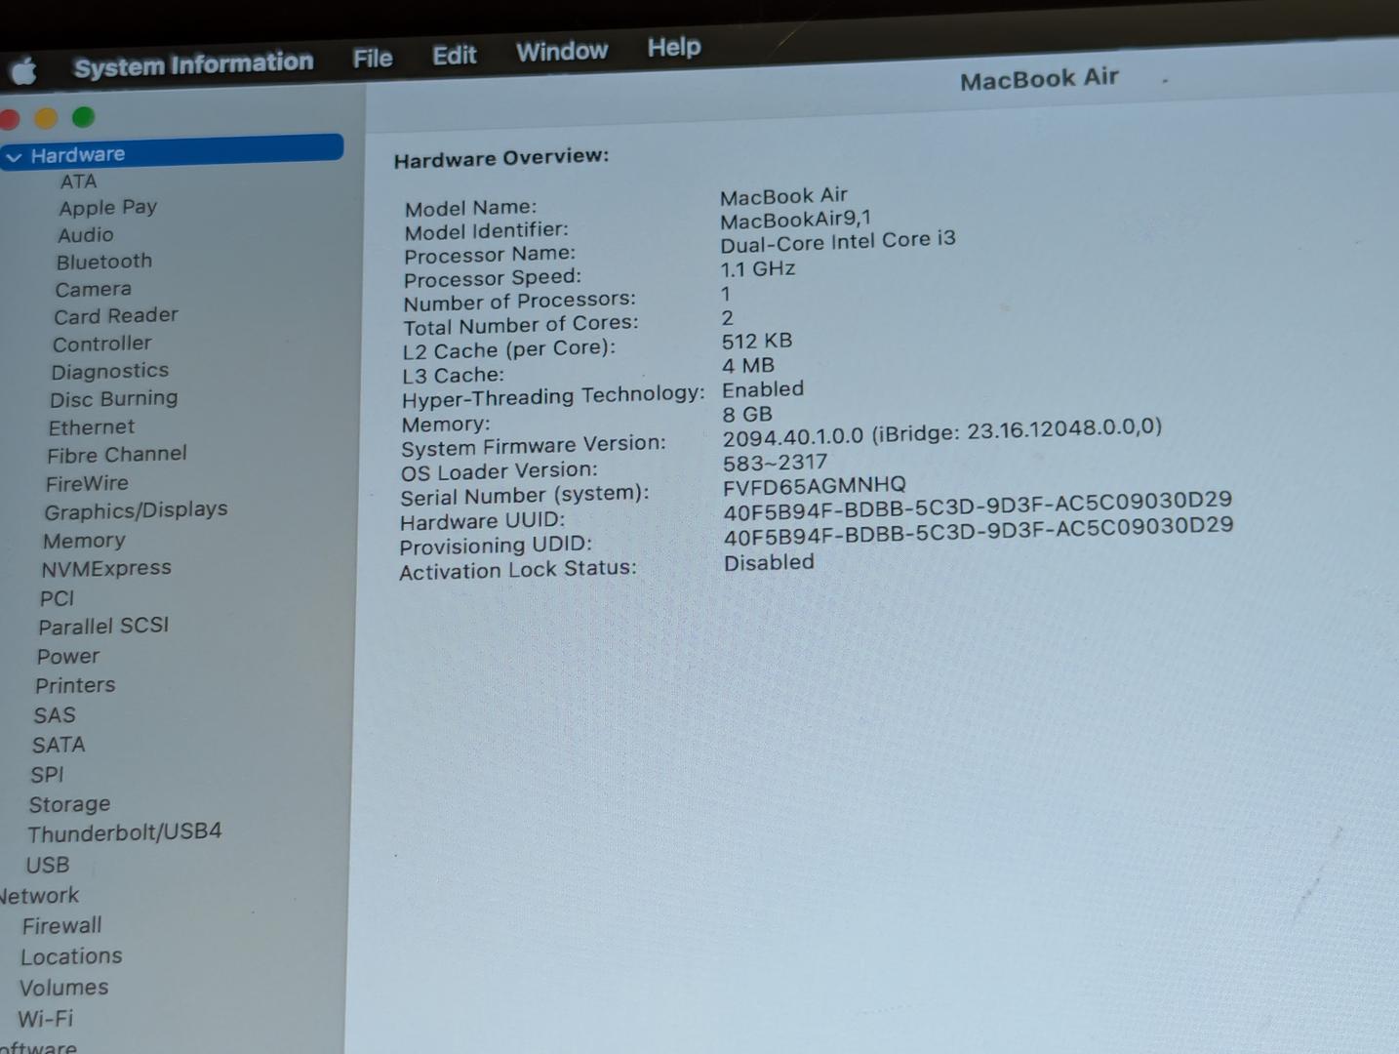Click the green zoom window button
Screen dimensions: 1399x1054
click(x=84, y=117)
